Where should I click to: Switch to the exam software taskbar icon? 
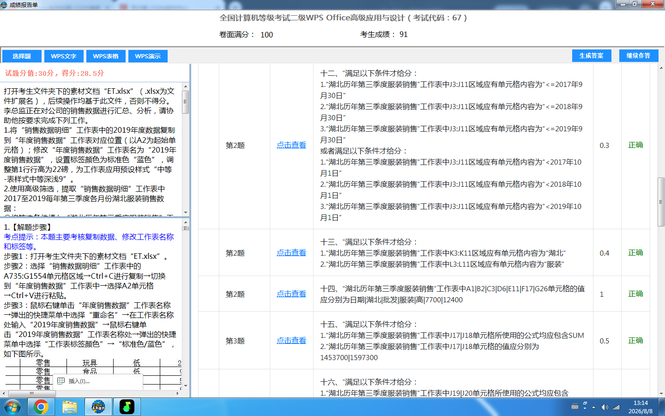click(98, 407)
